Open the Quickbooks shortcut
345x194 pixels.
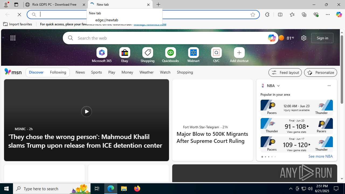170,55
